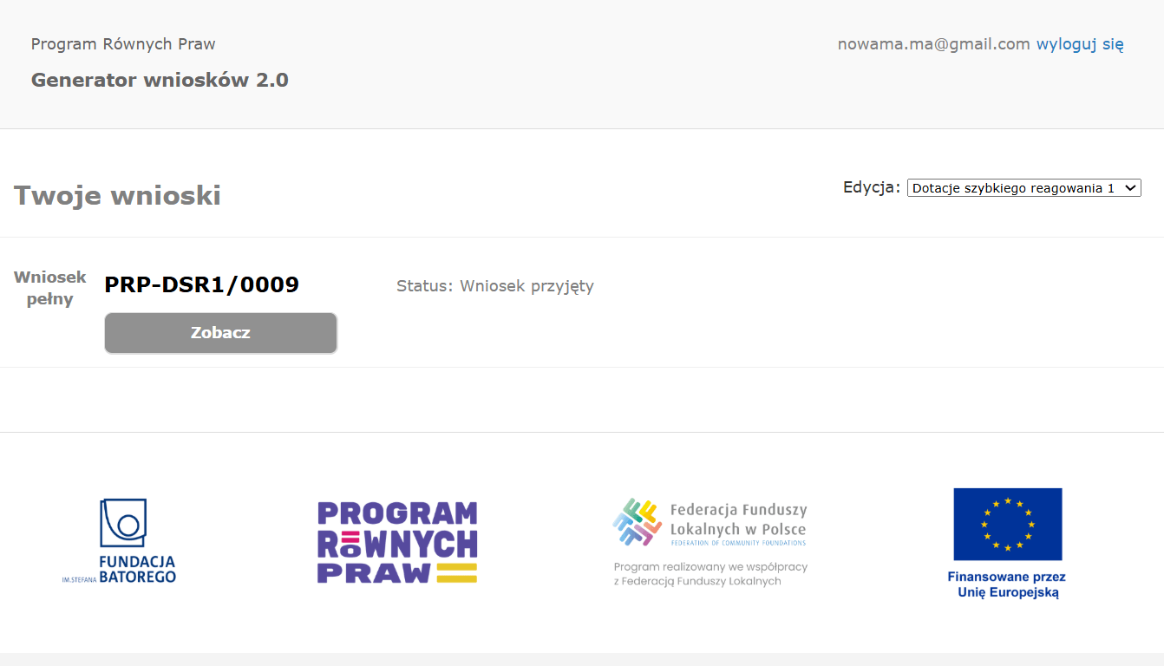
Task: Click the Federacja Funduszy Lokalnych w Polsce text
Action: 738,519
